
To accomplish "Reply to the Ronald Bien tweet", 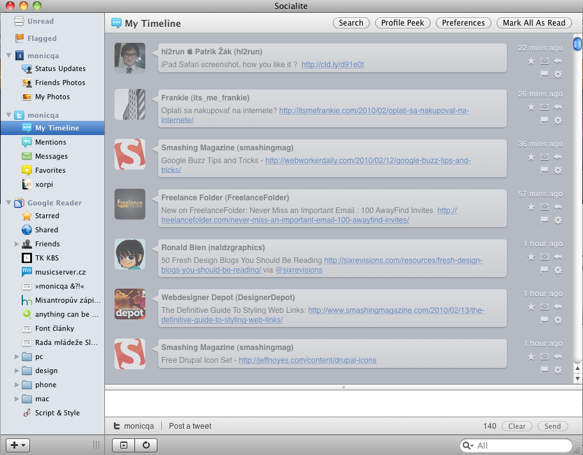I will (557, 257).
